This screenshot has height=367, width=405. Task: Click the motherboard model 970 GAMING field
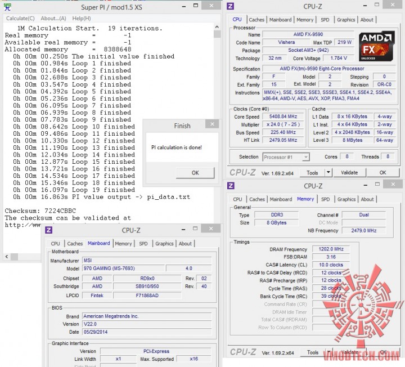(x=123, y=268)
